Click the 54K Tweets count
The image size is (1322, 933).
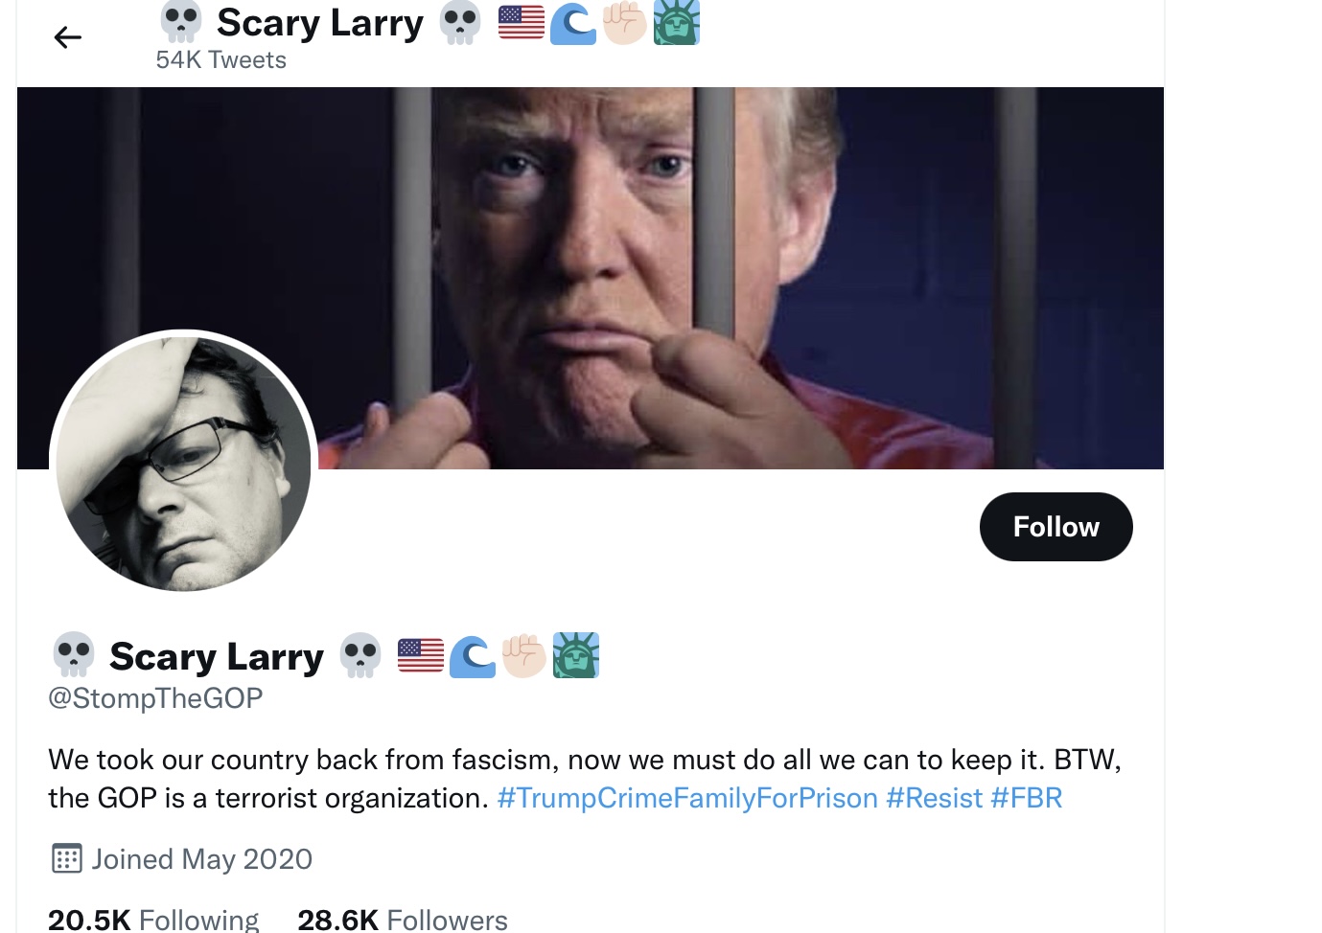pyautogui.click(x=221, y=59)
